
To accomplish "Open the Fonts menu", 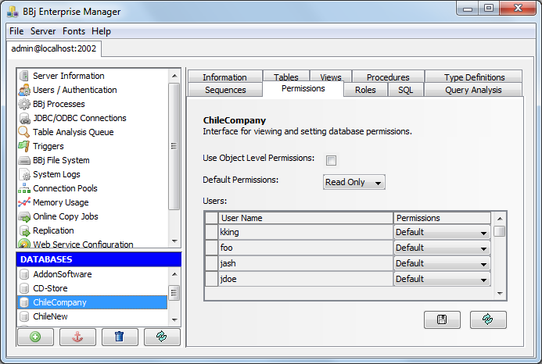I will tap(74, 31).
